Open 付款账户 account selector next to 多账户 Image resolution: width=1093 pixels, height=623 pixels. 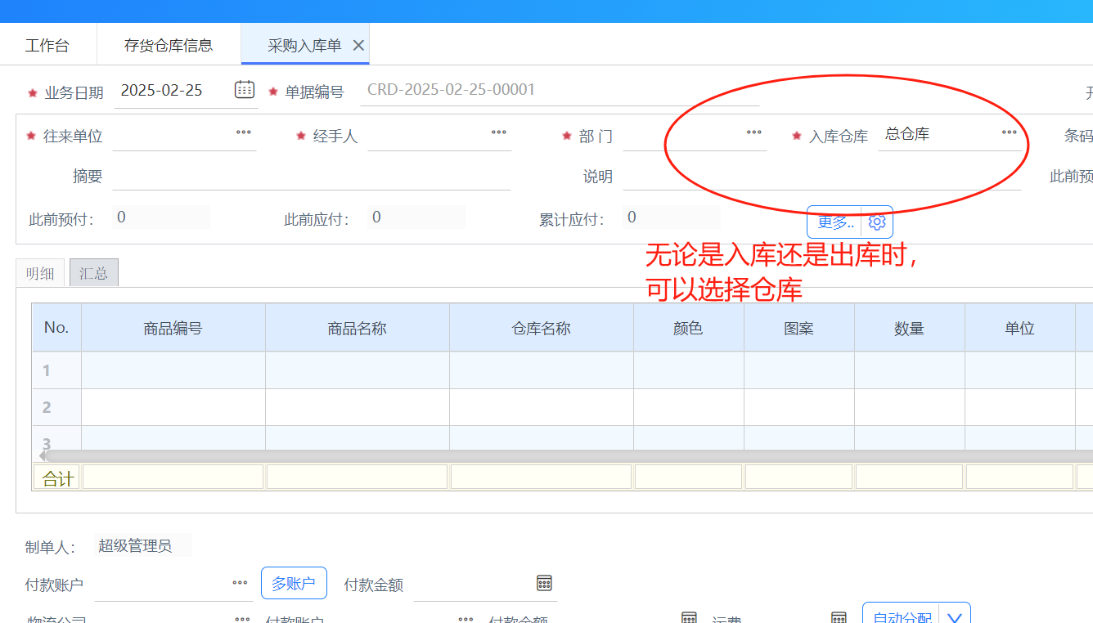pyautogui.click(x=240, y=583)
